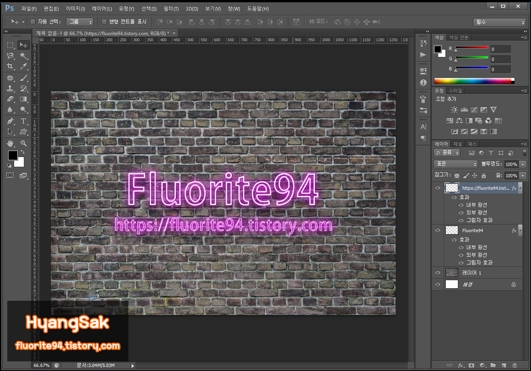The height and width of the screenshot is (371, 531).
Task: Add a Brightness/Contrast adjustment
Action: [x=455, y=109]
